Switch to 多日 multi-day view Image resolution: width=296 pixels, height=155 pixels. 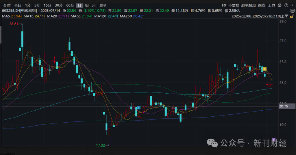[18, 5]
